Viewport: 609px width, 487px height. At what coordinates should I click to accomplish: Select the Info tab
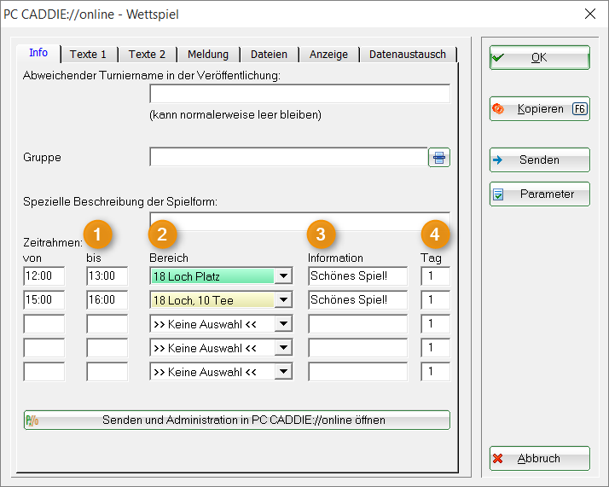[x=38, y=53]
